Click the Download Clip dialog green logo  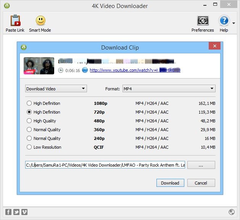tap(24, 47)
